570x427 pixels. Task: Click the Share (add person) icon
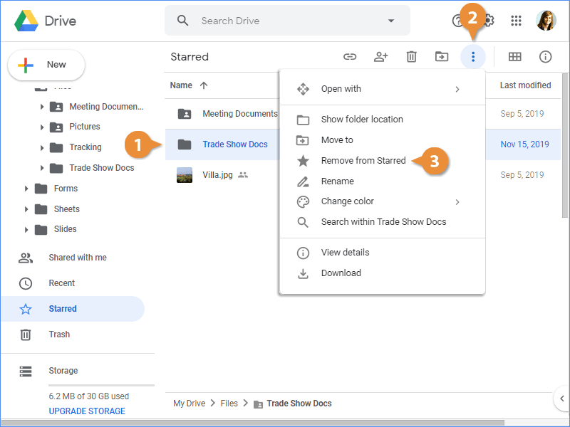[380, 57]
